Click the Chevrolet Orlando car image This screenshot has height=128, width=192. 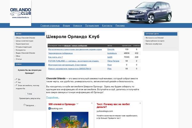[149, 12]
